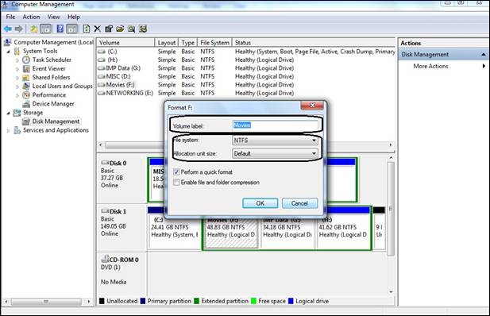Open the View menu

point(53,17)
